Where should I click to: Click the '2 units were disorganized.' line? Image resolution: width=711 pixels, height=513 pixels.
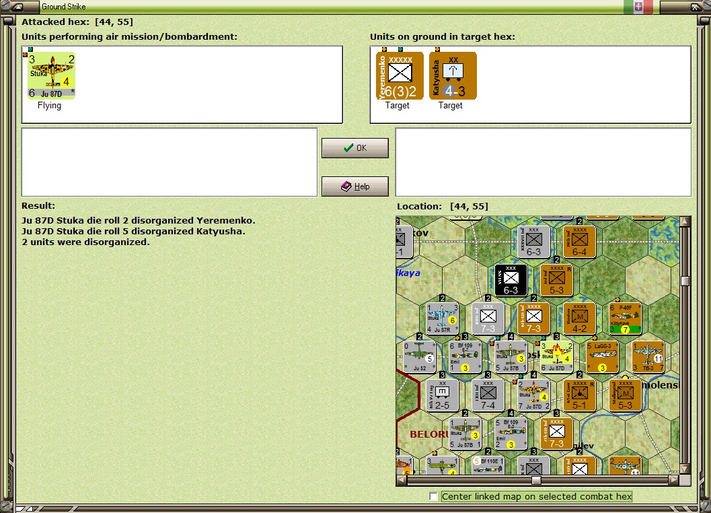point(85,242)
